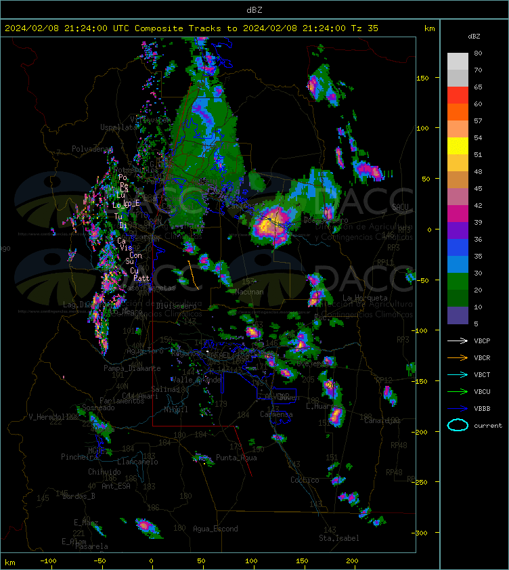Select the tan swatch between 48 and 45
The height and width of the screenshot is (570, 509).
(x=458, y=180)
